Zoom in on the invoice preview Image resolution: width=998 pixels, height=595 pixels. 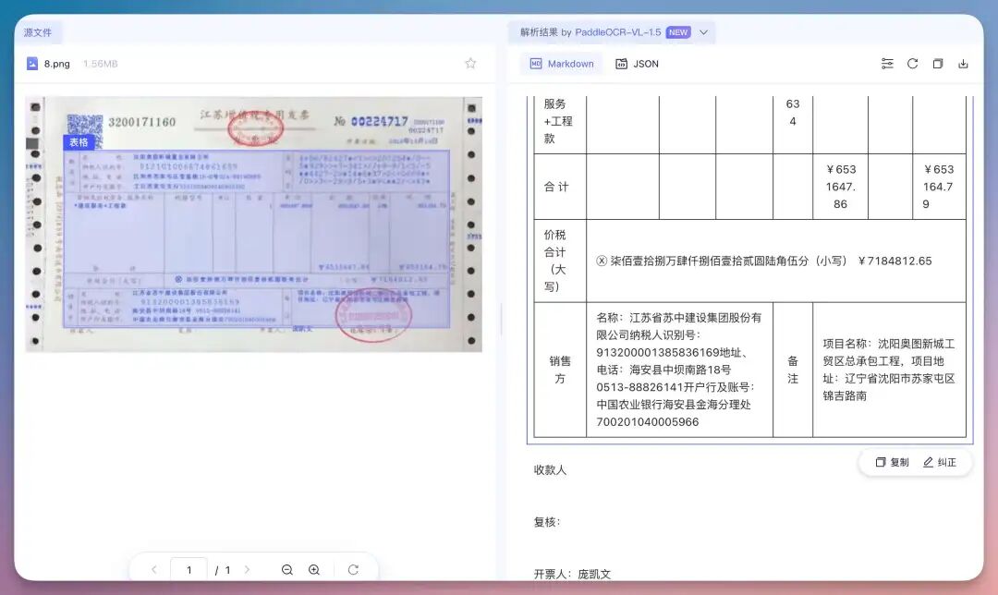pyautogui.click(x=314, y=570)
